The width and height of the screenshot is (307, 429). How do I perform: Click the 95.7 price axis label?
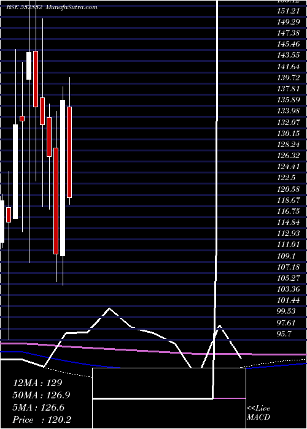pyautogui.click(x=285, y=334)
